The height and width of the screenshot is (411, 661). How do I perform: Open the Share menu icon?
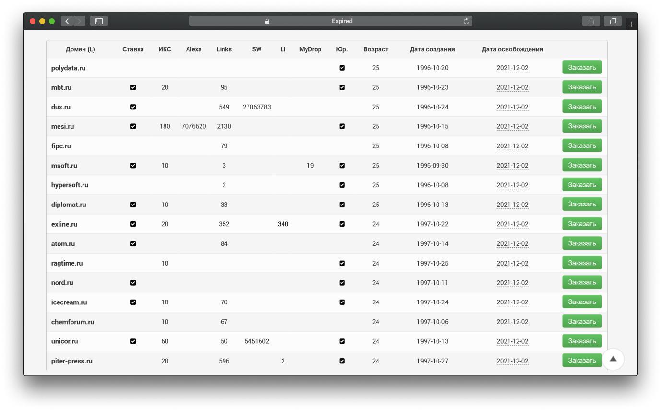click(x=591, y=21)
